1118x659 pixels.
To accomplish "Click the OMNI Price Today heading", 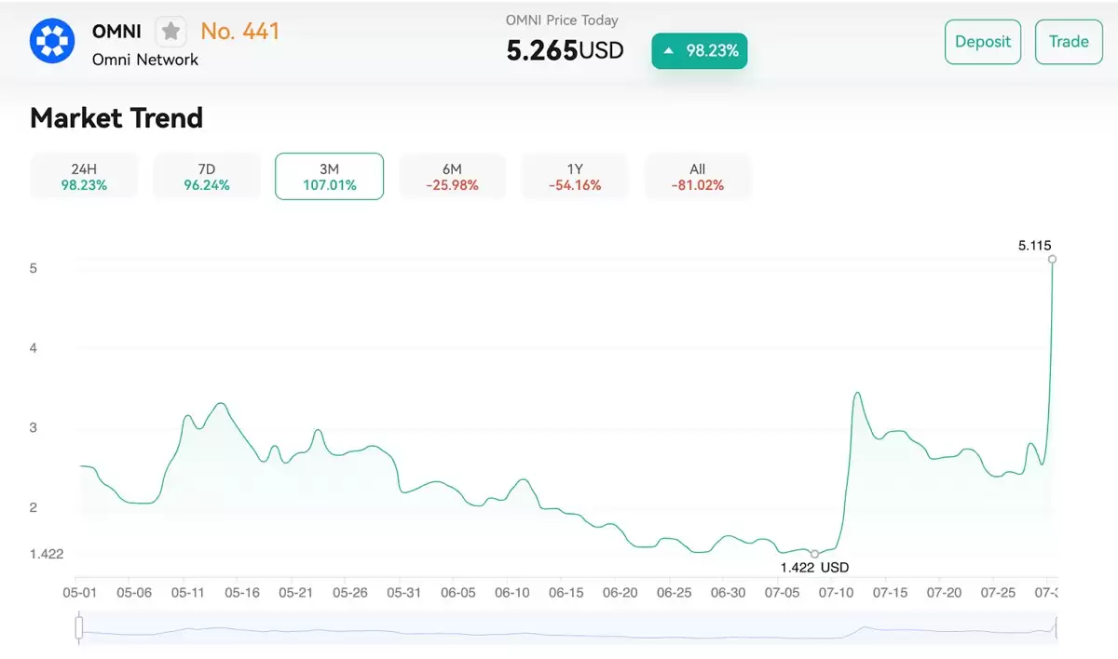I will click(x=560, y=20).
